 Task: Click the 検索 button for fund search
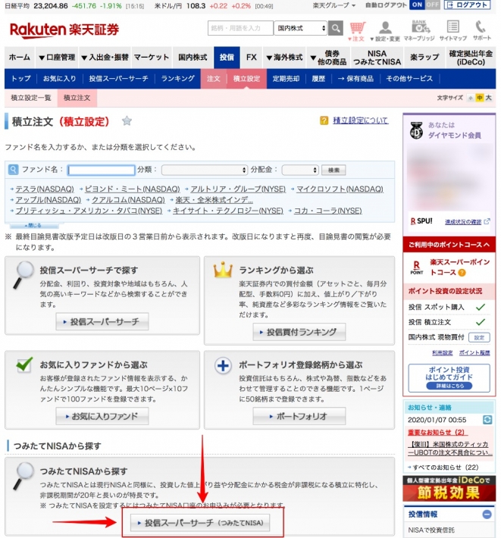(x=333, y=170)
